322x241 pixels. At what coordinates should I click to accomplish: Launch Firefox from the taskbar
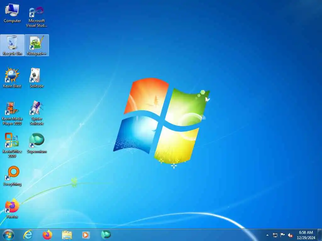[x=47, y=235]
